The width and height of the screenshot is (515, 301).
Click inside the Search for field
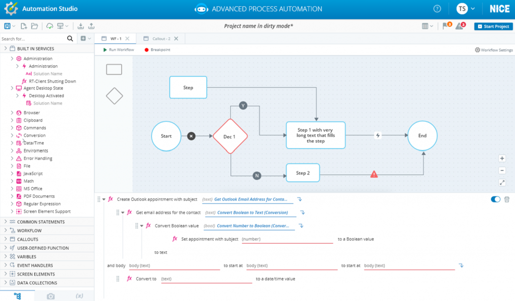coord(30,38)
